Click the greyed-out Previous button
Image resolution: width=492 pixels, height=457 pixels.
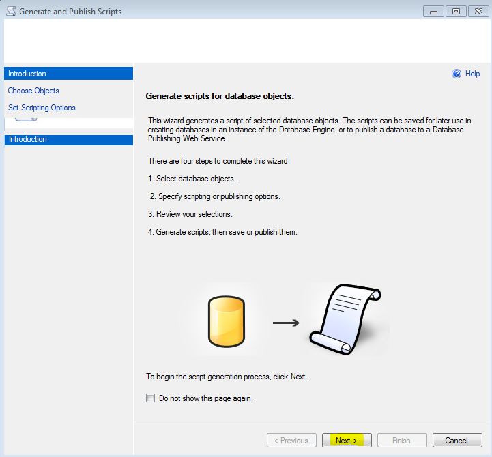(291, 441)
